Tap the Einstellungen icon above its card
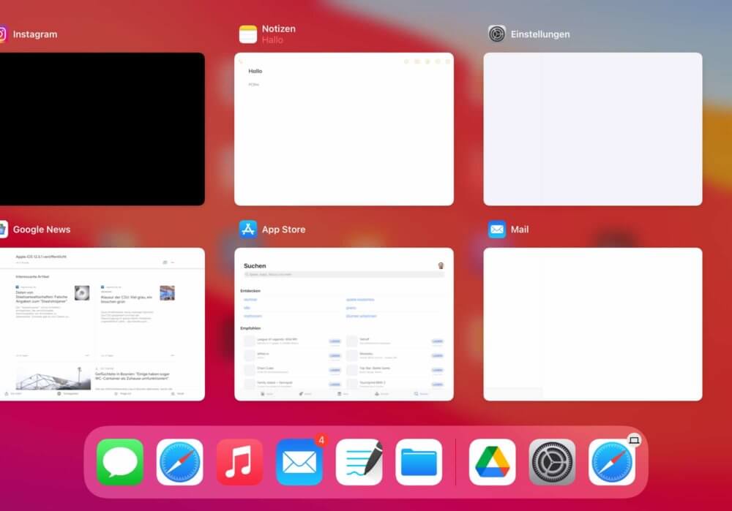This screenshot has height=511, width=732. coord(497,34)
